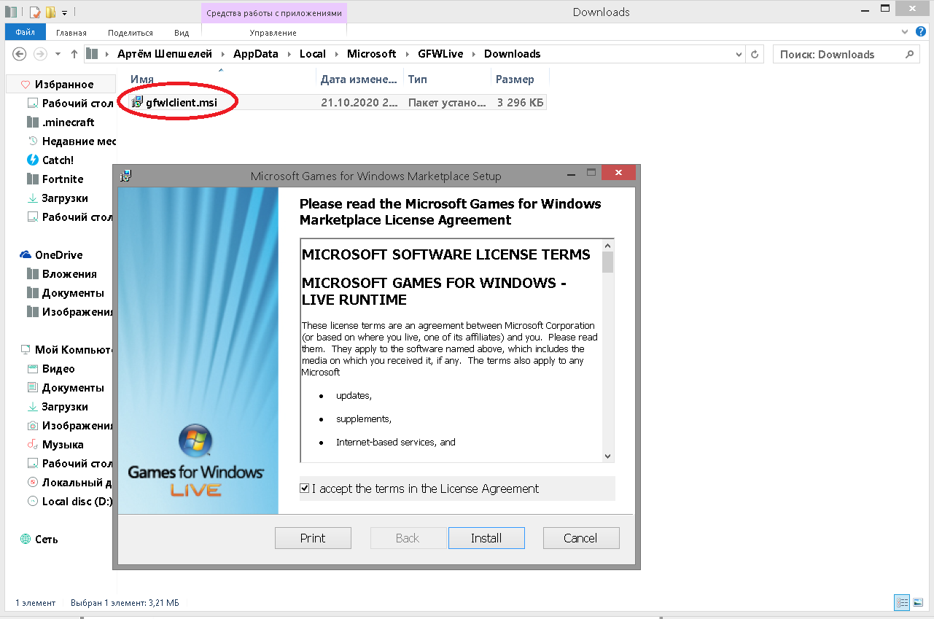
Task: Expand breadcrumb arrow after Local
Action: [x=336, y=54]
